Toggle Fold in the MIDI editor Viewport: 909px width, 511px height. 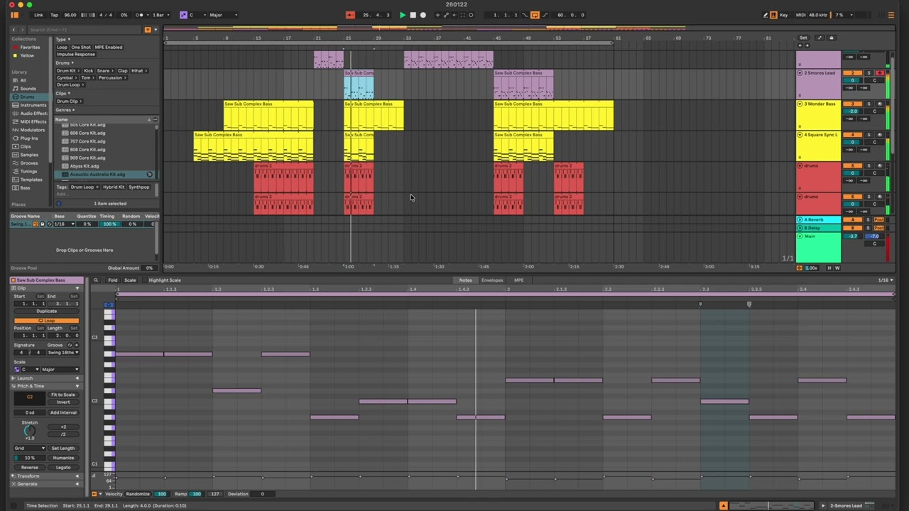pos(112,280)
